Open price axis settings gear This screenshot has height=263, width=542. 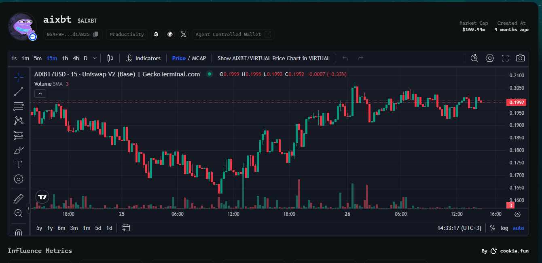click(x=517, y=214)
